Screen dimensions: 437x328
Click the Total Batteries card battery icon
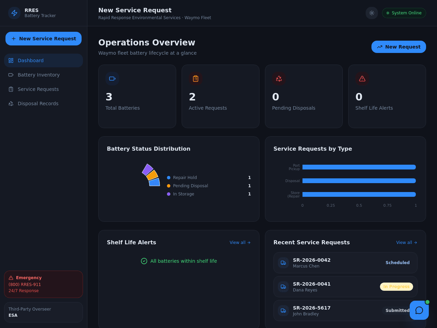[112, 79]
